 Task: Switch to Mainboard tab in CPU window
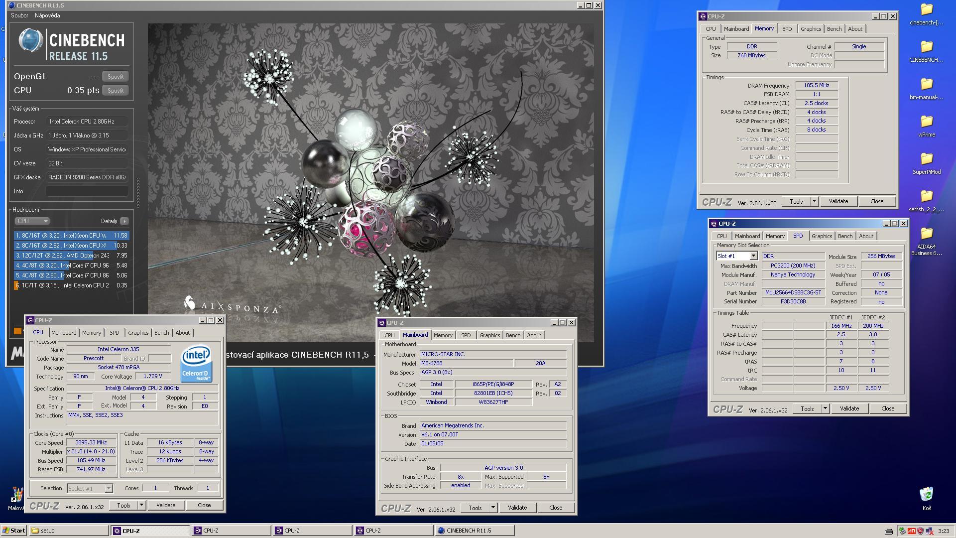[x=64, y=333]
